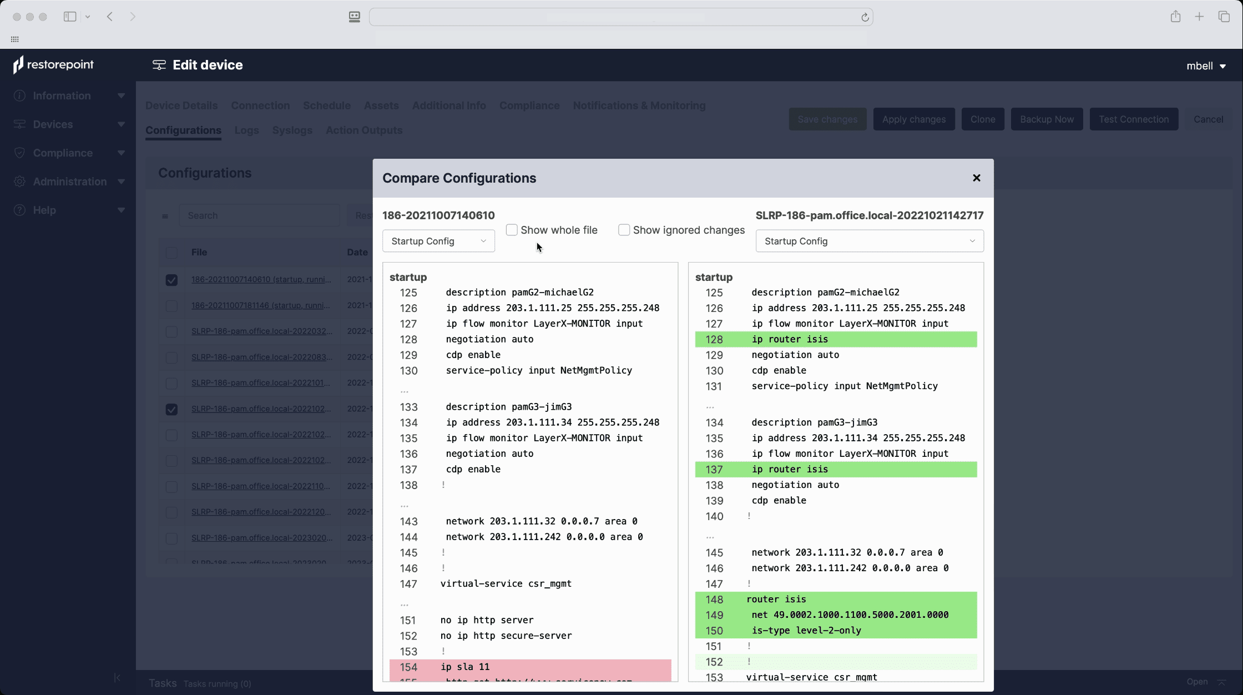
Task: Switch to the Notifications & Monitoring tab
Action: 639,105
